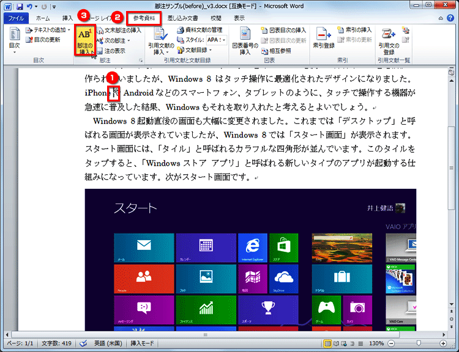The height and width of the screenshot is (352, 459).
Task: Switch to the ホーム (Home) tab
Action: pos(43,18)
